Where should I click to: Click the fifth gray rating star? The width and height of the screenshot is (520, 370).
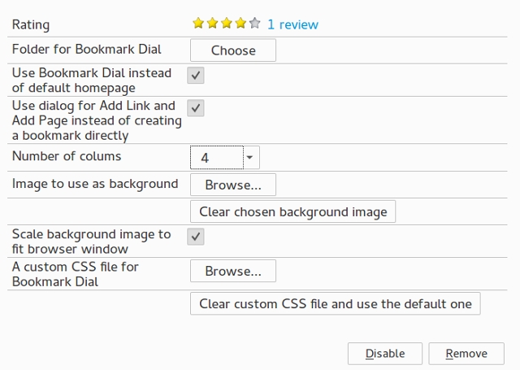point(254,24)
